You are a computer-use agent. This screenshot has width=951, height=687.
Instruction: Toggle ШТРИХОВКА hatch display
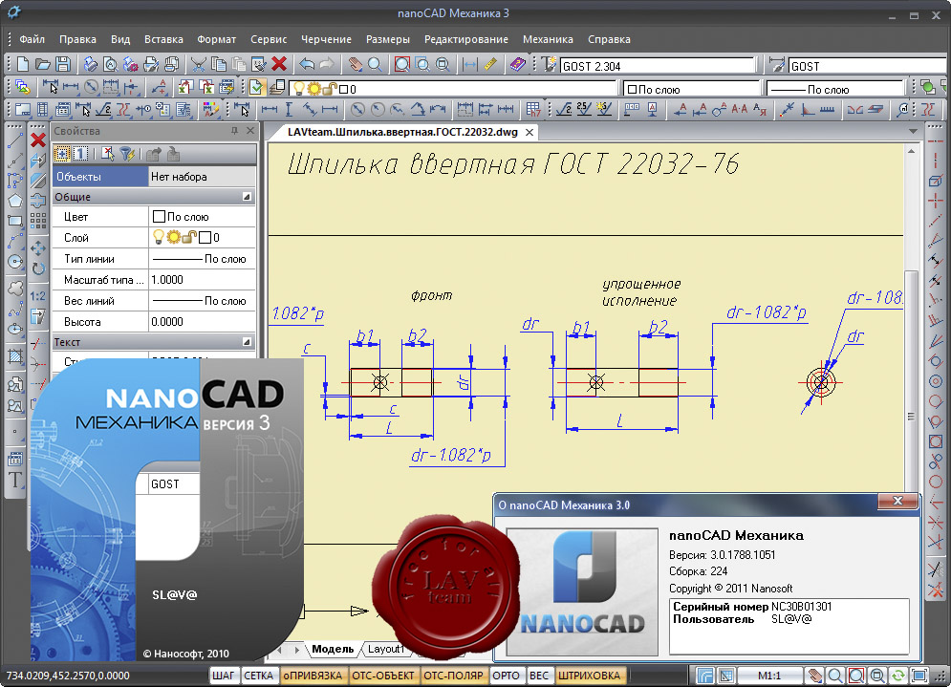[x=589, y=676]
